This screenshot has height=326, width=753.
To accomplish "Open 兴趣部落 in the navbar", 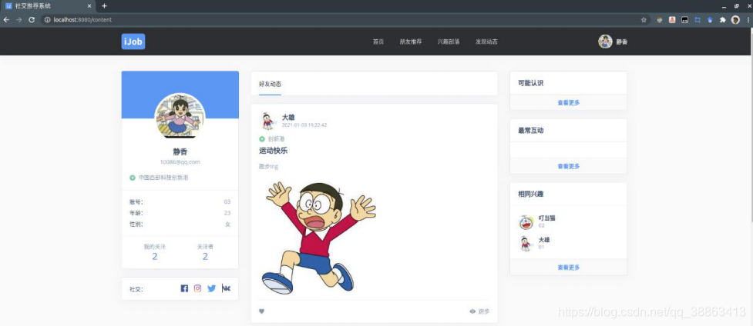I will tap(449, 42).
